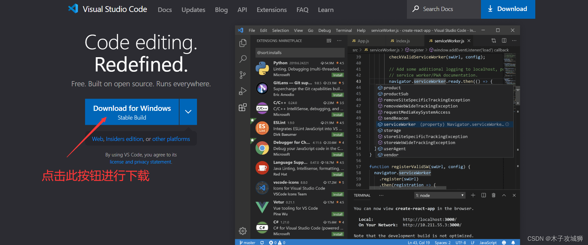
Task: Click the Download for Windows Stable Build button
Action: (132, 112)
